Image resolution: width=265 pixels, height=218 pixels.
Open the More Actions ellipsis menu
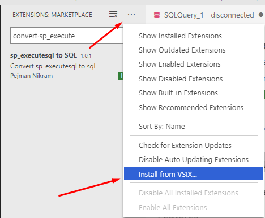tap(131, 14)
